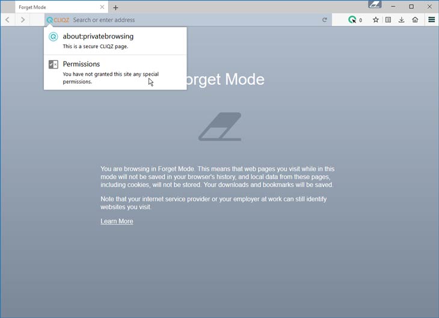Screen dimensions: 439x318
Task: Click the secure CLIQZ page icon in popup
Action: [53, 37]
